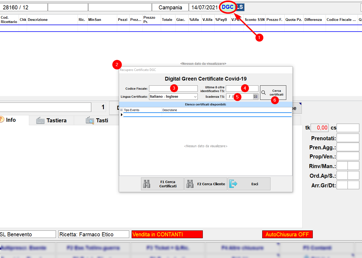This screenshot has width=362, height=258.
Task: Click Esci to exit dialog
Action: tap(249, 184)
